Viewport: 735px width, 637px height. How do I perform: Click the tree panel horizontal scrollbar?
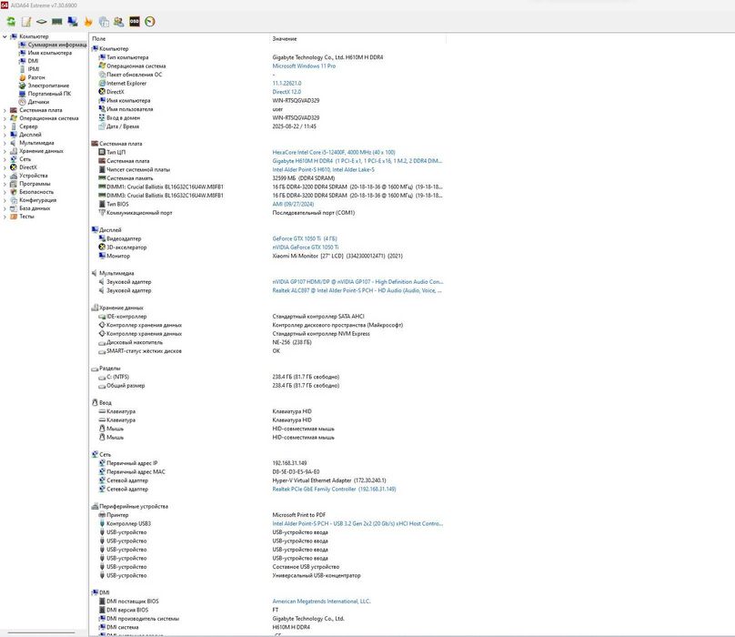tap(41, 632)
